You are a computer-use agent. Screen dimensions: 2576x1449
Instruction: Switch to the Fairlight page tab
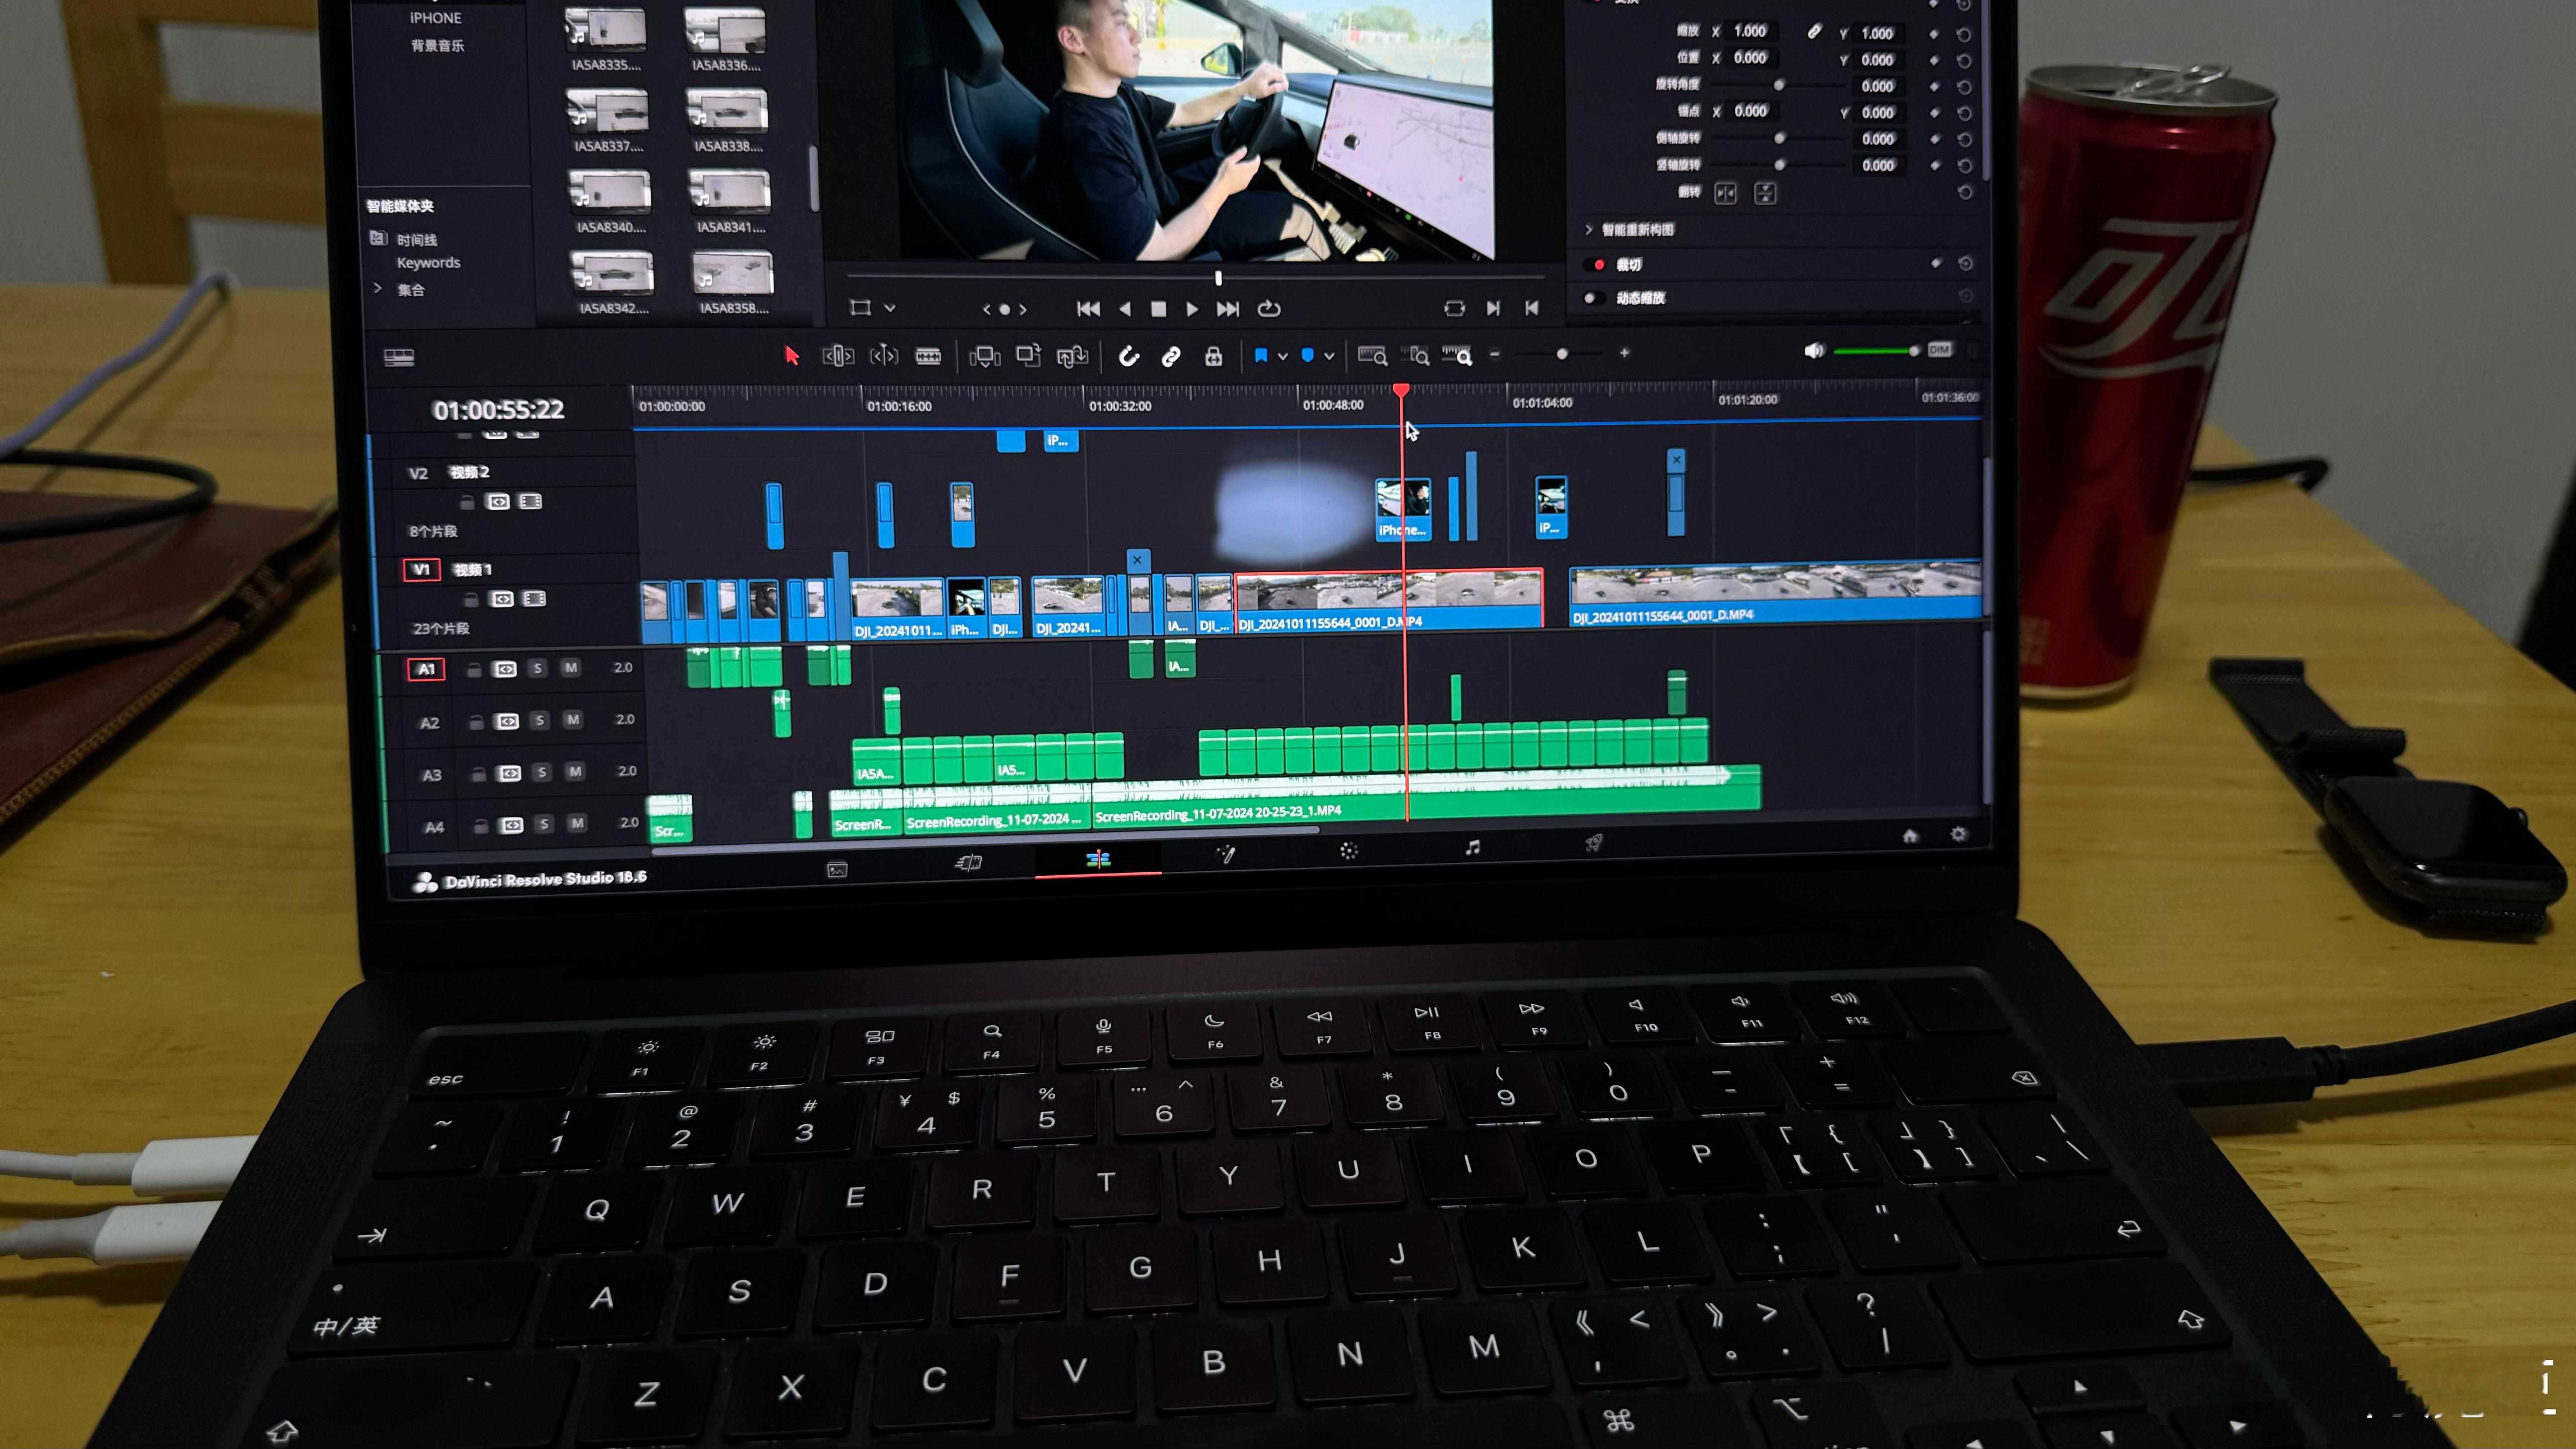pos(1472,847)
